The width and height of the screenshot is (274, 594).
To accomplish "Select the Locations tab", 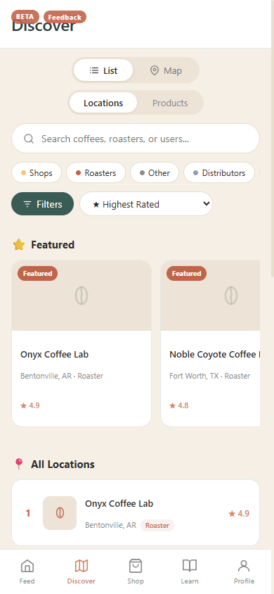I will coord(103,103).
